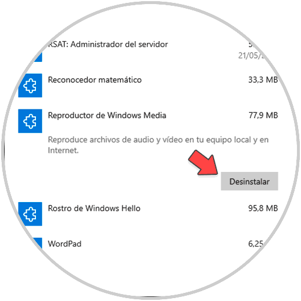This screenshot has height=301, width=301.
Task: Select the RSAT: Administrador del servidor entry
Action: tap(108, 45)
